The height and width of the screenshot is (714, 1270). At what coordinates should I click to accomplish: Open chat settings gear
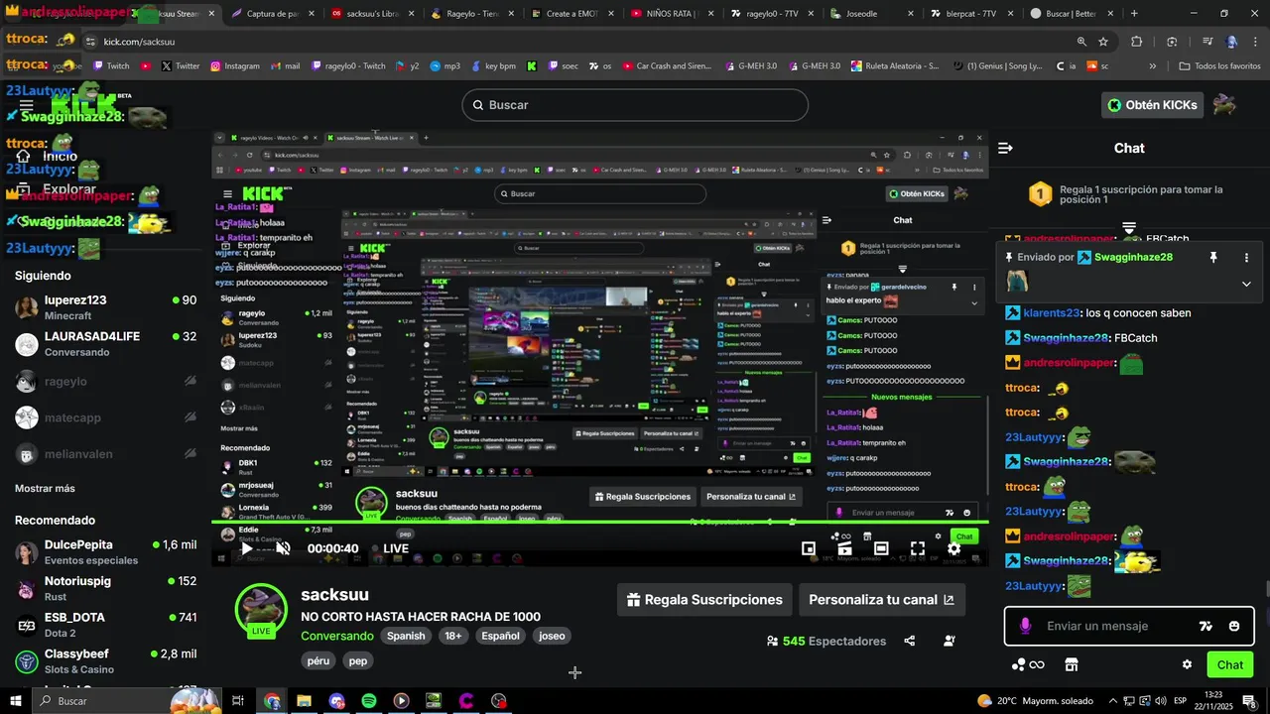tap(1187, 664)
